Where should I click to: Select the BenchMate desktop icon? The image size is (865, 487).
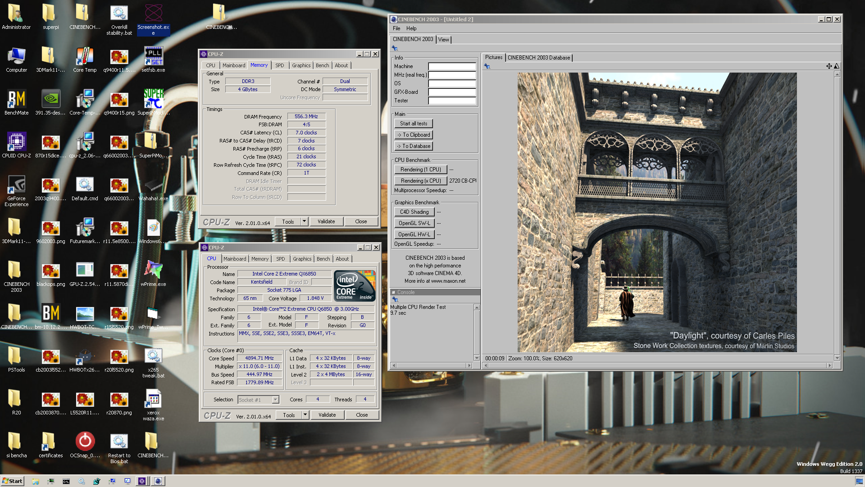coord(16,102)
